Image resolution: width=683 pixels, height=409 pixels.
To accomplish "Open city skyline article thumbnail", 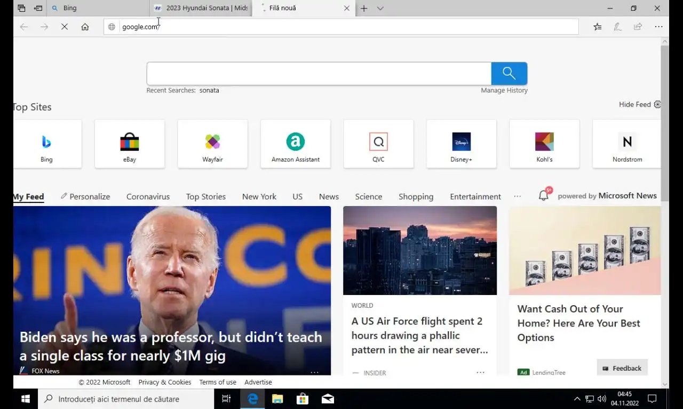I will pyautogui.click(x=420, y=250).
